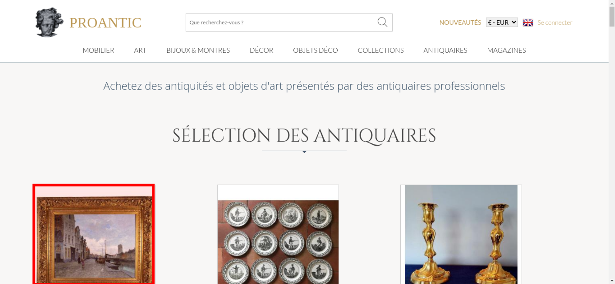Open the gilded candlesticks thumbnail
Screen dimensions: 615x284
tap(461, 234)
